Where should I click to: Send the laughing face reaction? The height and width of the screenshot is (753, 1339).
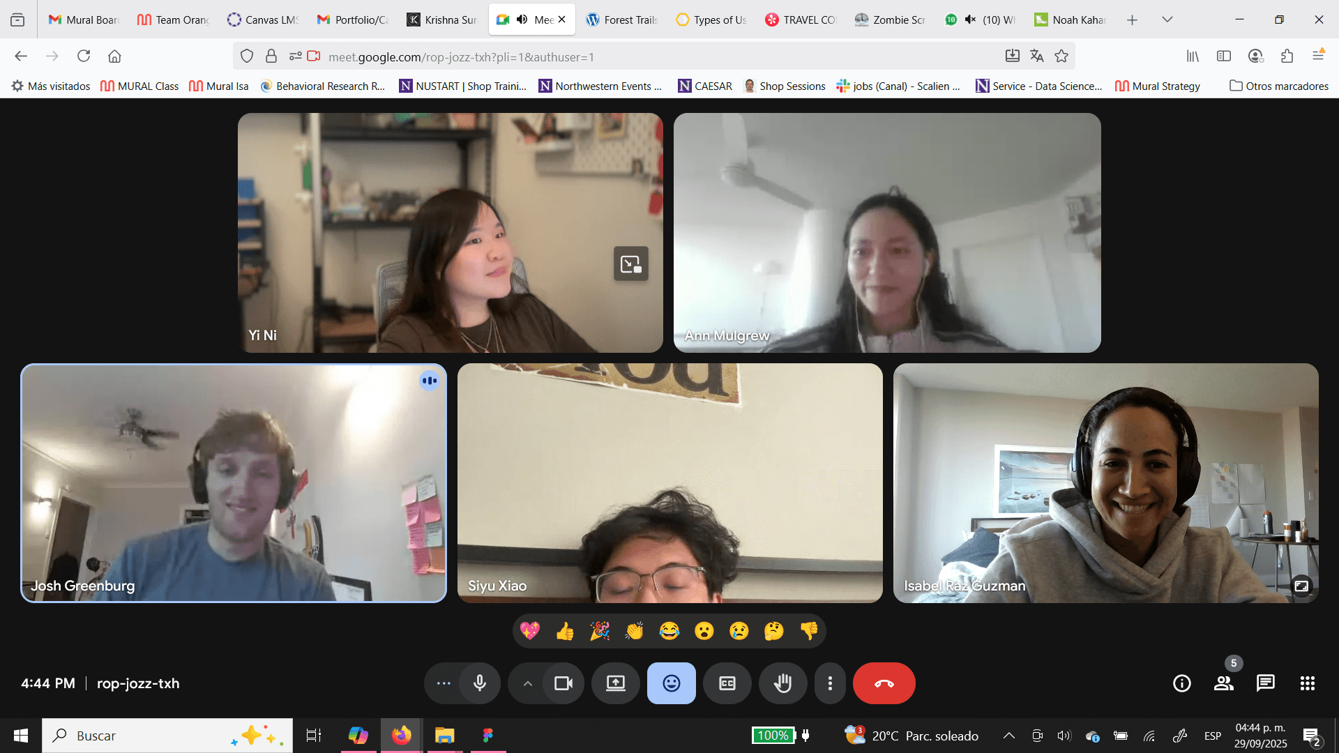669,632
